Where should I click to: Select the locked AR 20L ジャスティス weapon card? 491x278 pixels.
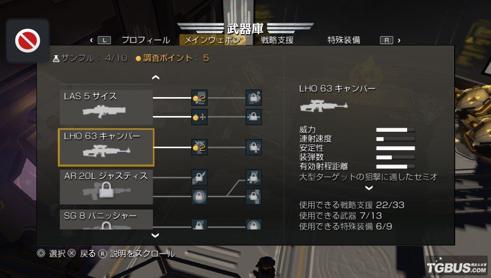click(x=106, y=187)
